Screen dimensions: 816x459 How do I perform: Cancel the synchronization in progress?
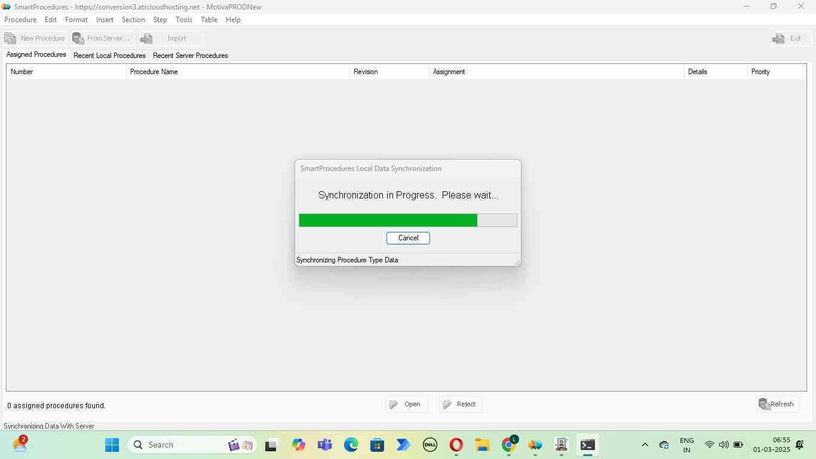pos(408,238)
